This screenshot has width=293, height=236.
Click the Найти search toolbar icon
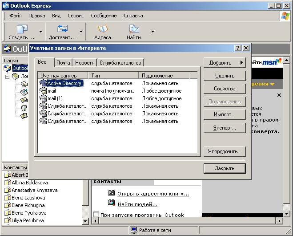coord(134,29)
